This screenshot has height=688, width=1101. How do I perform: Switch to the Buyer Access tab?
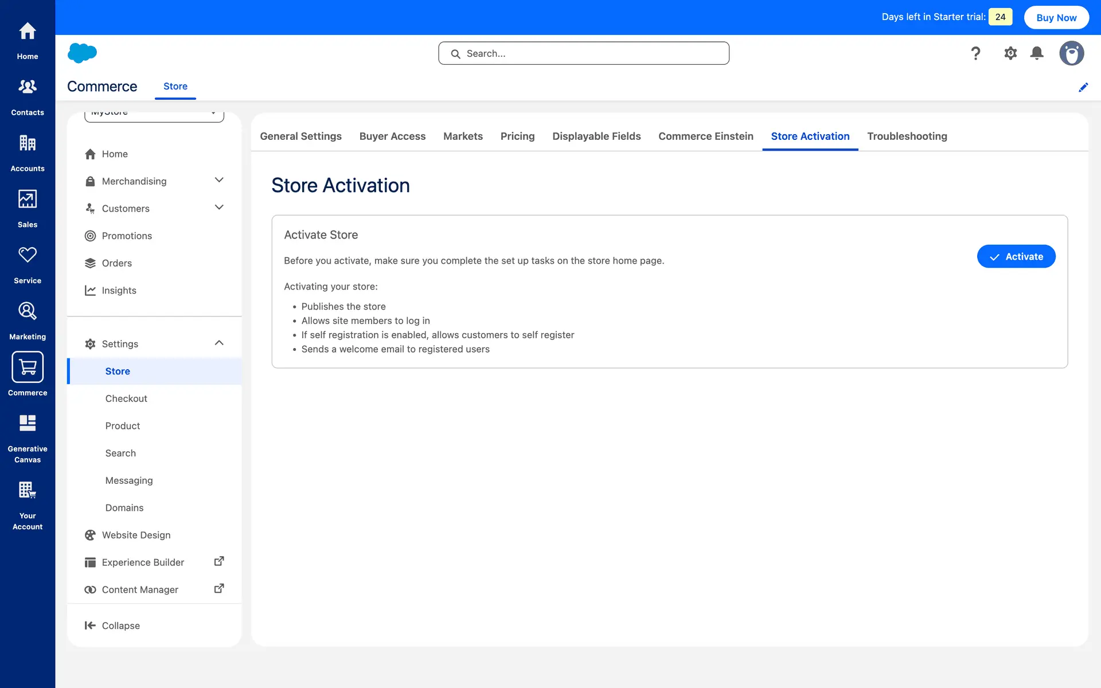tap(392, 136)
